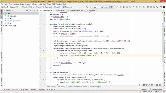Click the UTF-8 encoding status entry
The height and width of the screenshot is (93, 166).
pos(150,92)
